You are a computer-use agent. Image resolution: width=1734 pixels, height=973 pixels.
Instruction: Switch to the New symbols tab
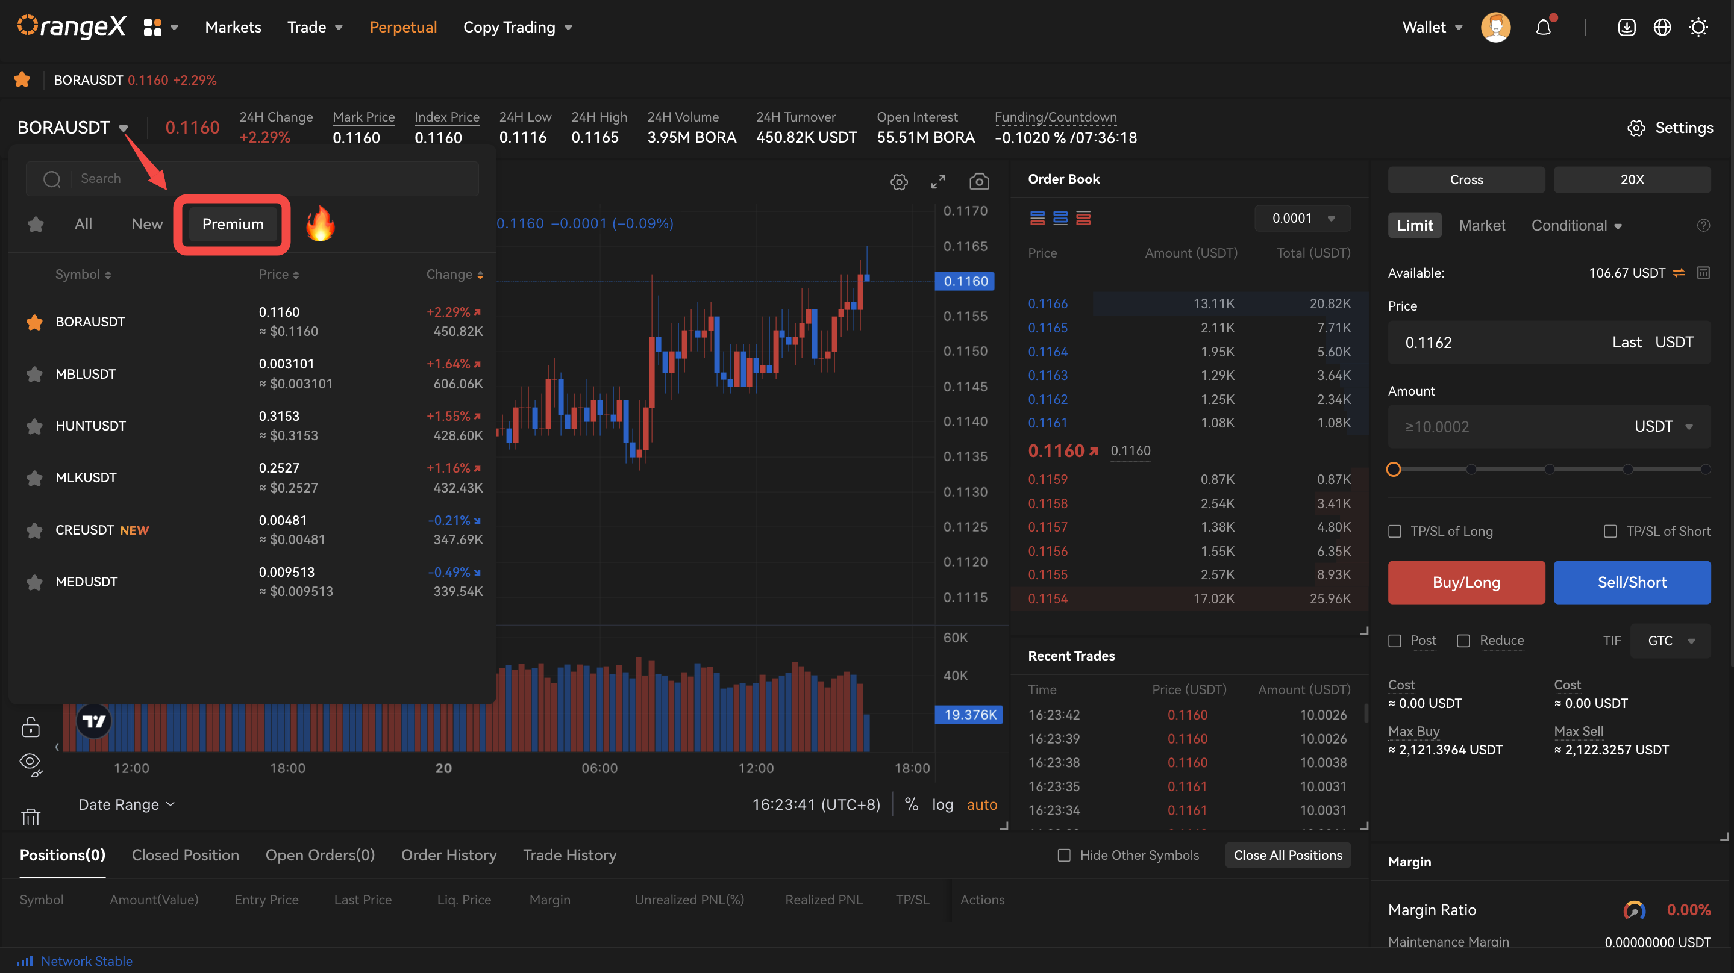[147, 224]
